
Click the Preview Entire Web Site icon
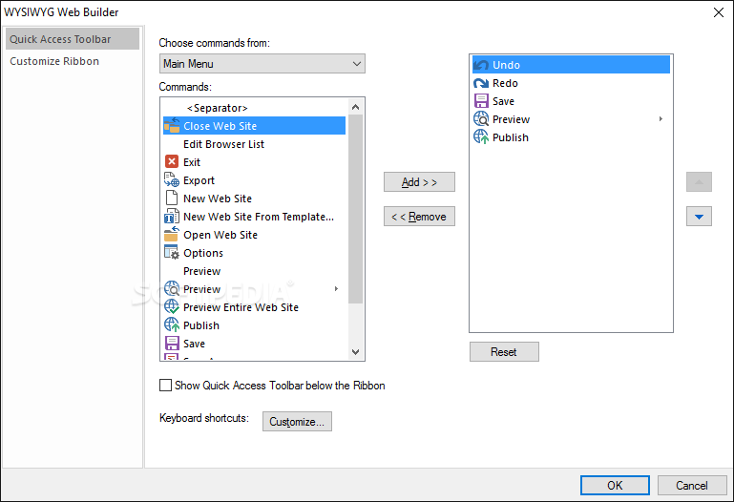pos(172,307)
